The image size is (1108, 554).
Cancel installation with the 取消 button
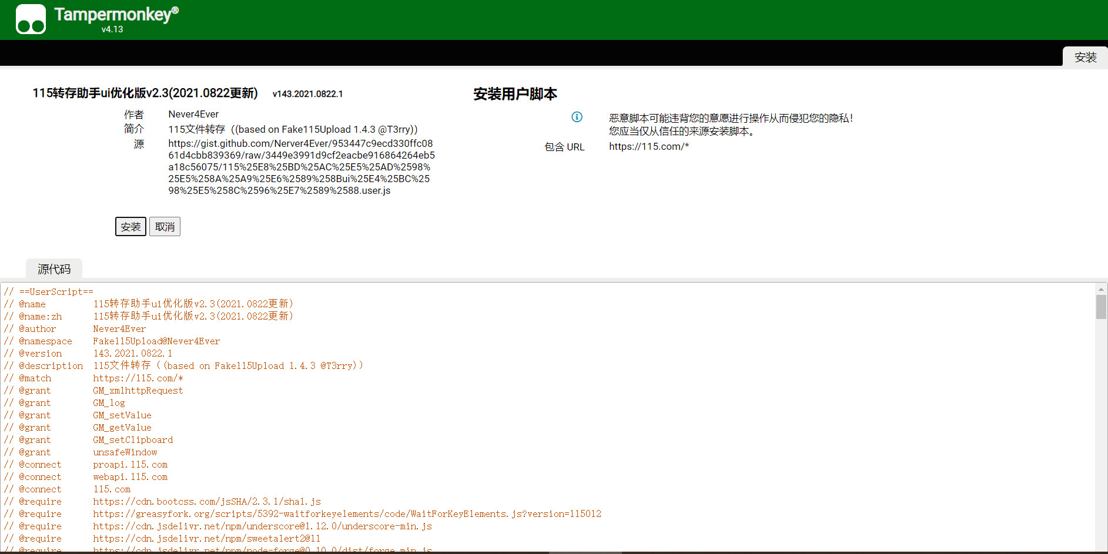pos(165,227)
